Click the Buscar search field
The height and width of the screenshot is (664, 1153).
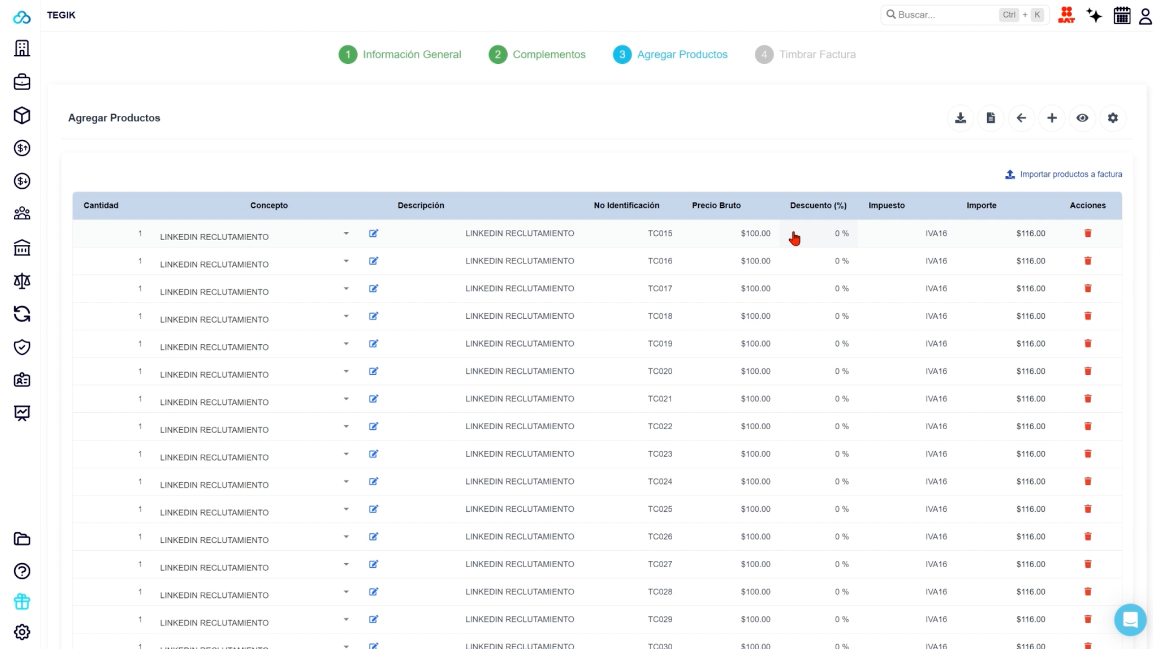965,15
